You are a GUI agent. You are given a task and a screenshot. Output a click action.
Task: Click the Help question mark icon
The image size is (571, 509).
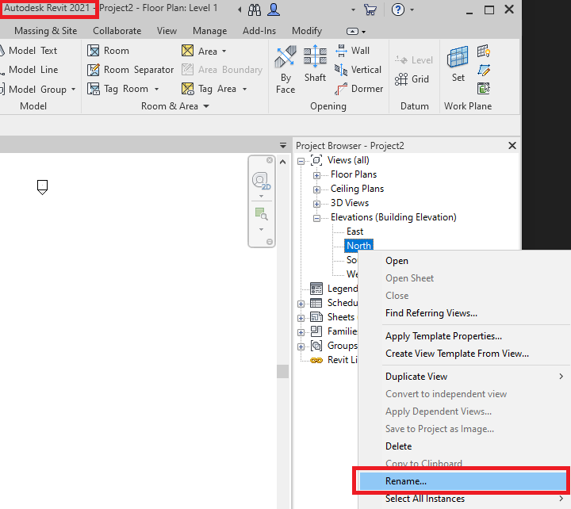397,10
